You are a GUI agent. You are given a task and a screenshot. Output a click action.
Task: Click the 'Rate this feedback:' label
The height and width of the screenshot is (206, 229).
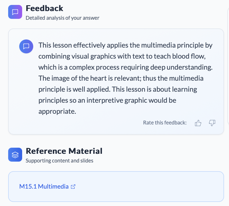point(165,123)
